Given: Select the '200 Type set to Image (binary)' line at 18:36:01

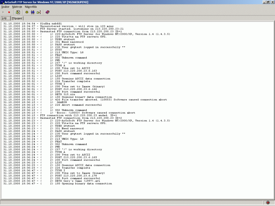Looking at the screenshot, I should pos(54,87).
